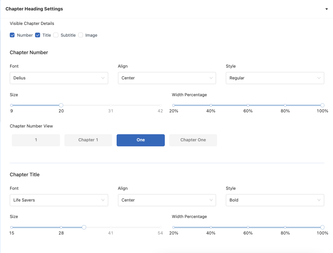Collapse the Chapter Heading Settings panel
Viewport: 333px width, 253px height.
326,9
